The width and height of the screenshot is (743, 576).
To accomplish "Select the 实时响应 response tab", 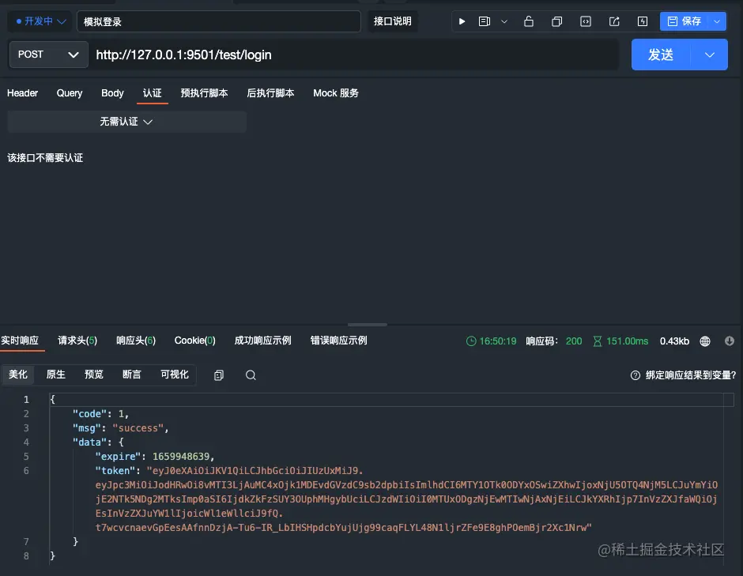I will click(x=20, y=341).
